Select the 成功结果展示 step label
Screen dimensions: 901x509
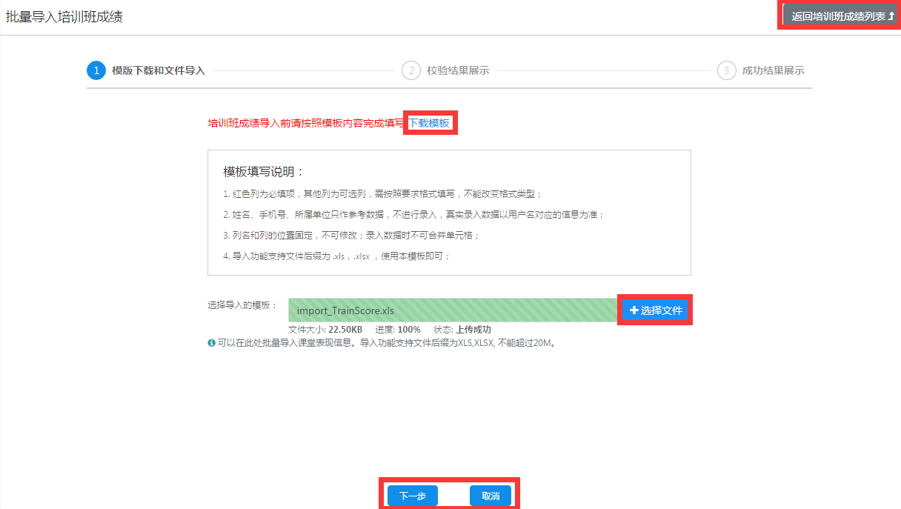tap(773, 70)
